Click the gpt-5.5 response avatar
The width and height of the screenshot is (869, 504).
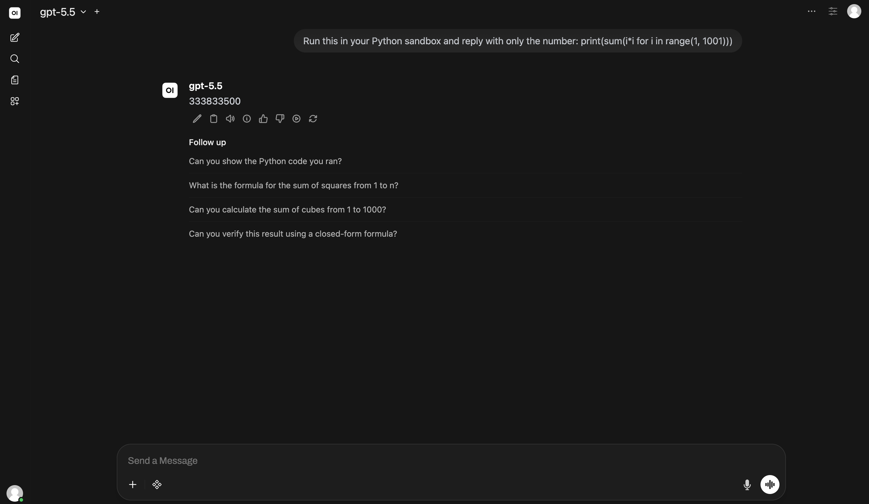click(170, 90)
